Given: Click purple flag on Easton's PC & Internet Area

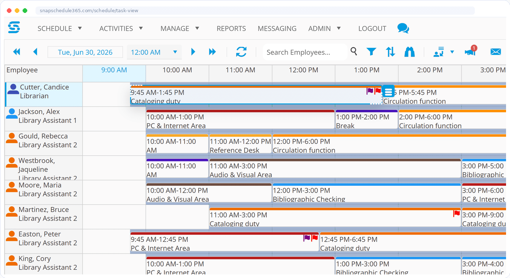Looking at the screenshot, I should pyautogui.click(x=307, y=238).
